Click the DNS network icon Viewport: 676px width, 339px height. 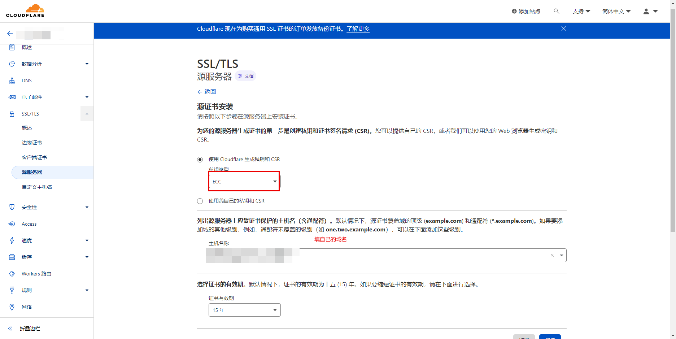tap(12, 81)
